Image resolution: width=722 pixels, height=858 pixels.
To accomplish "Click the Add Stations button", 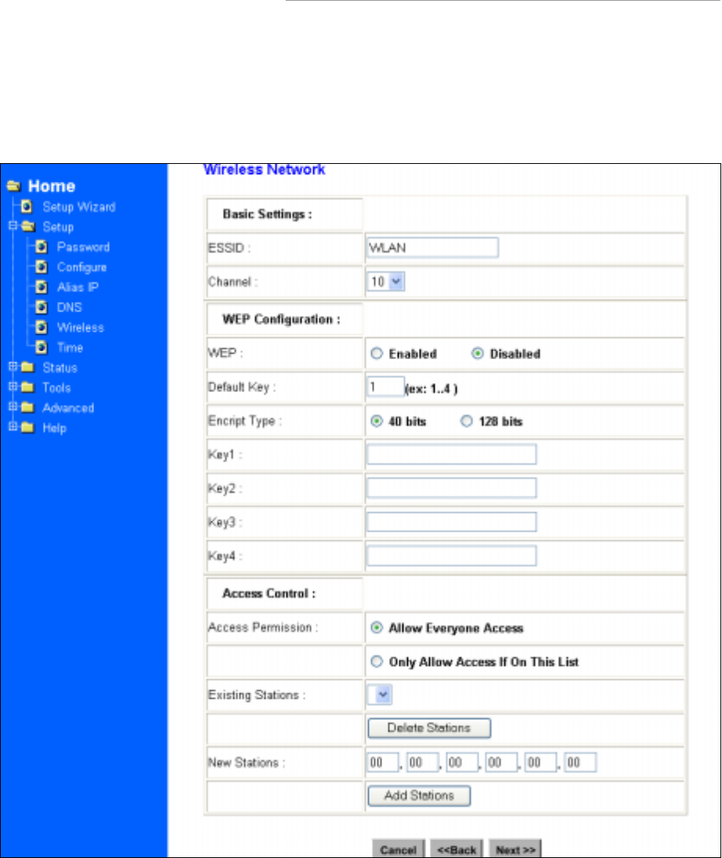I will pyautogui.click(x=419, y=795).
